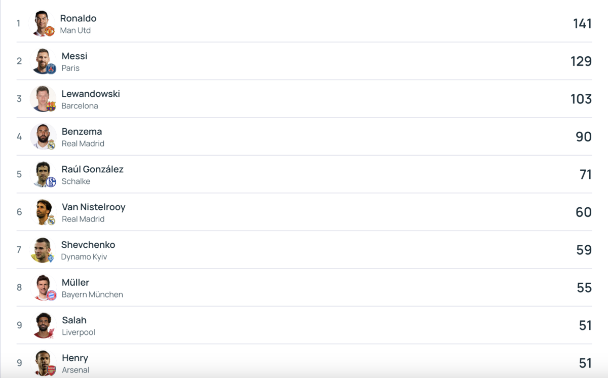Open the Müller player name link

[x=75, y=282]
